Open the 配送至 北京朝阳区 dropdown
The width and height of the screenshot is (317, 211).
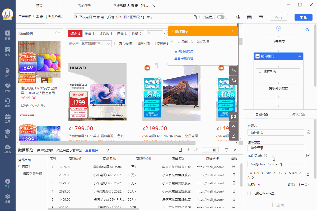click(96, 44)
